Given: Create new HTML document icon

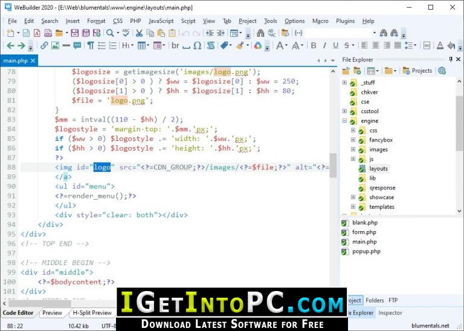Looking at the screenshot, I should pos(26,33).
